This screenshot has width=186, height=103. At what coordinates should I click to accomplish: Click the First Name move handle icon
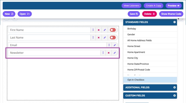point(93,30)
